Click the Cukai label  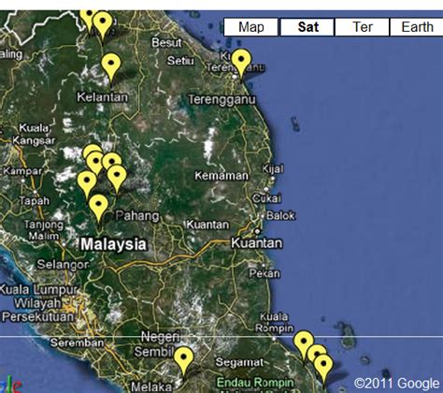coord(266,198)
